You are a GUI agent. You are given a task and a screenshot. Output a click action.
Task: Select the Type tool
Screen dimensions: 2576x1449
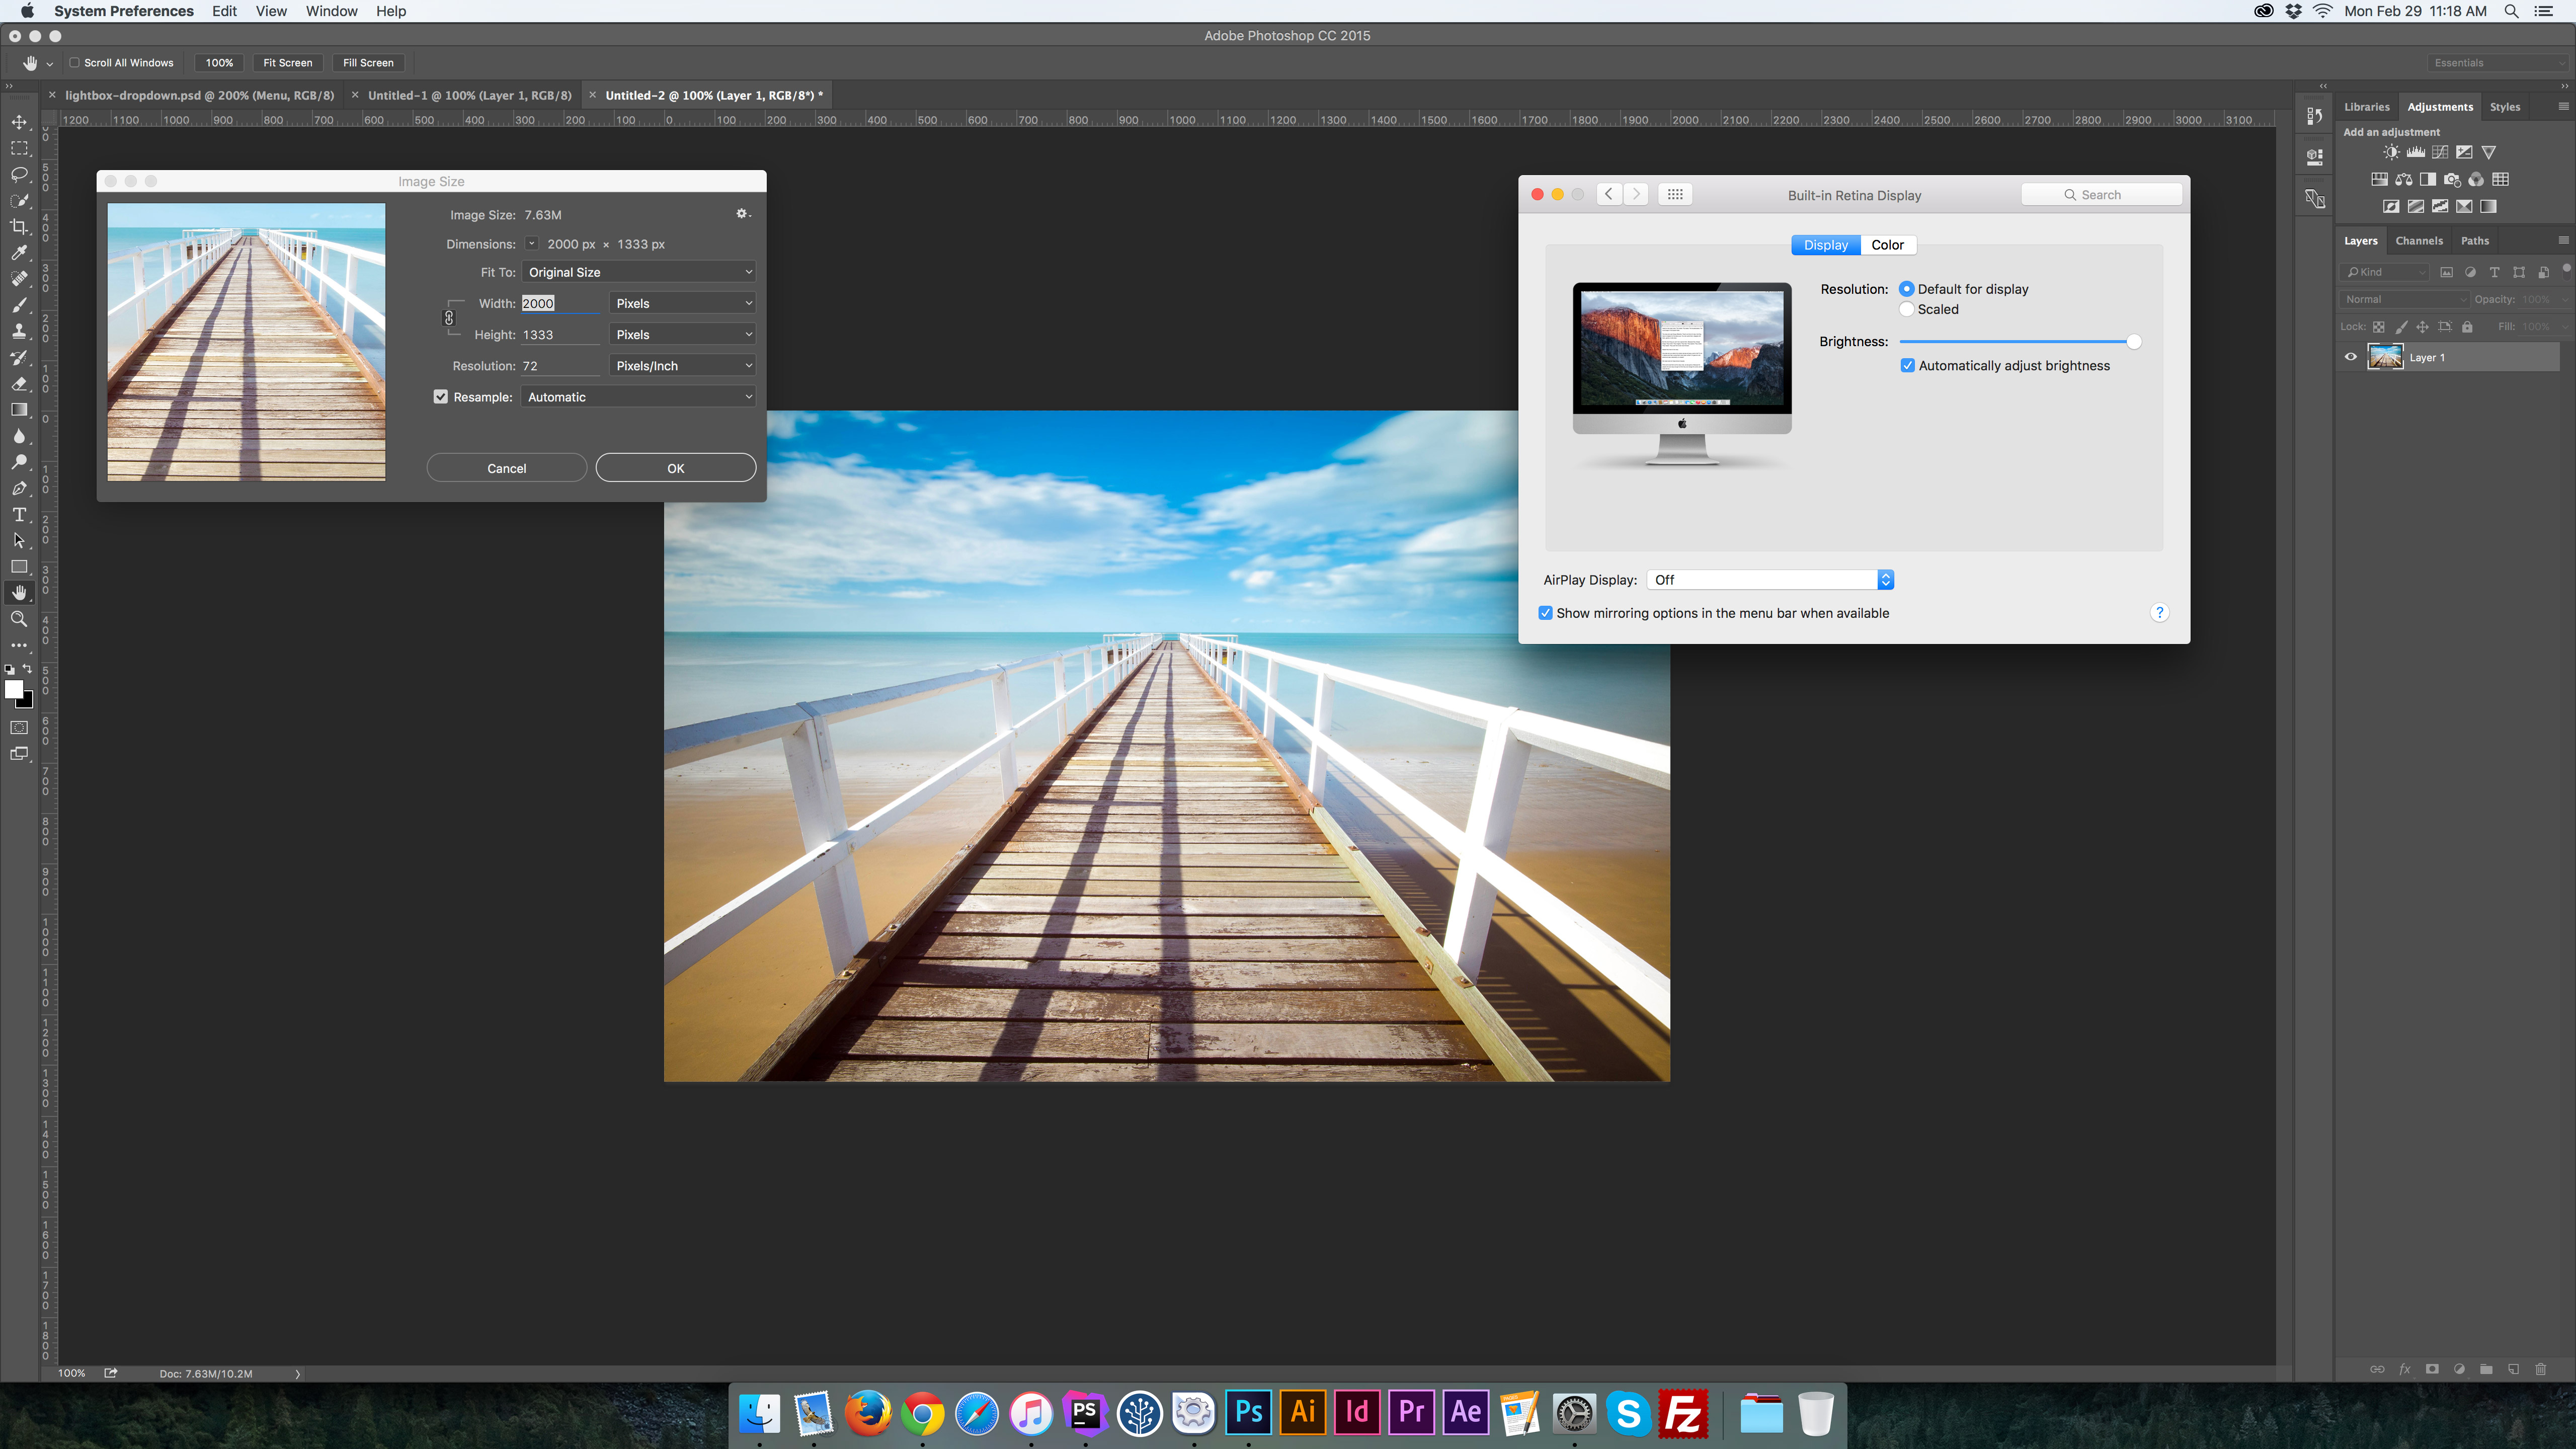point(19,514)
